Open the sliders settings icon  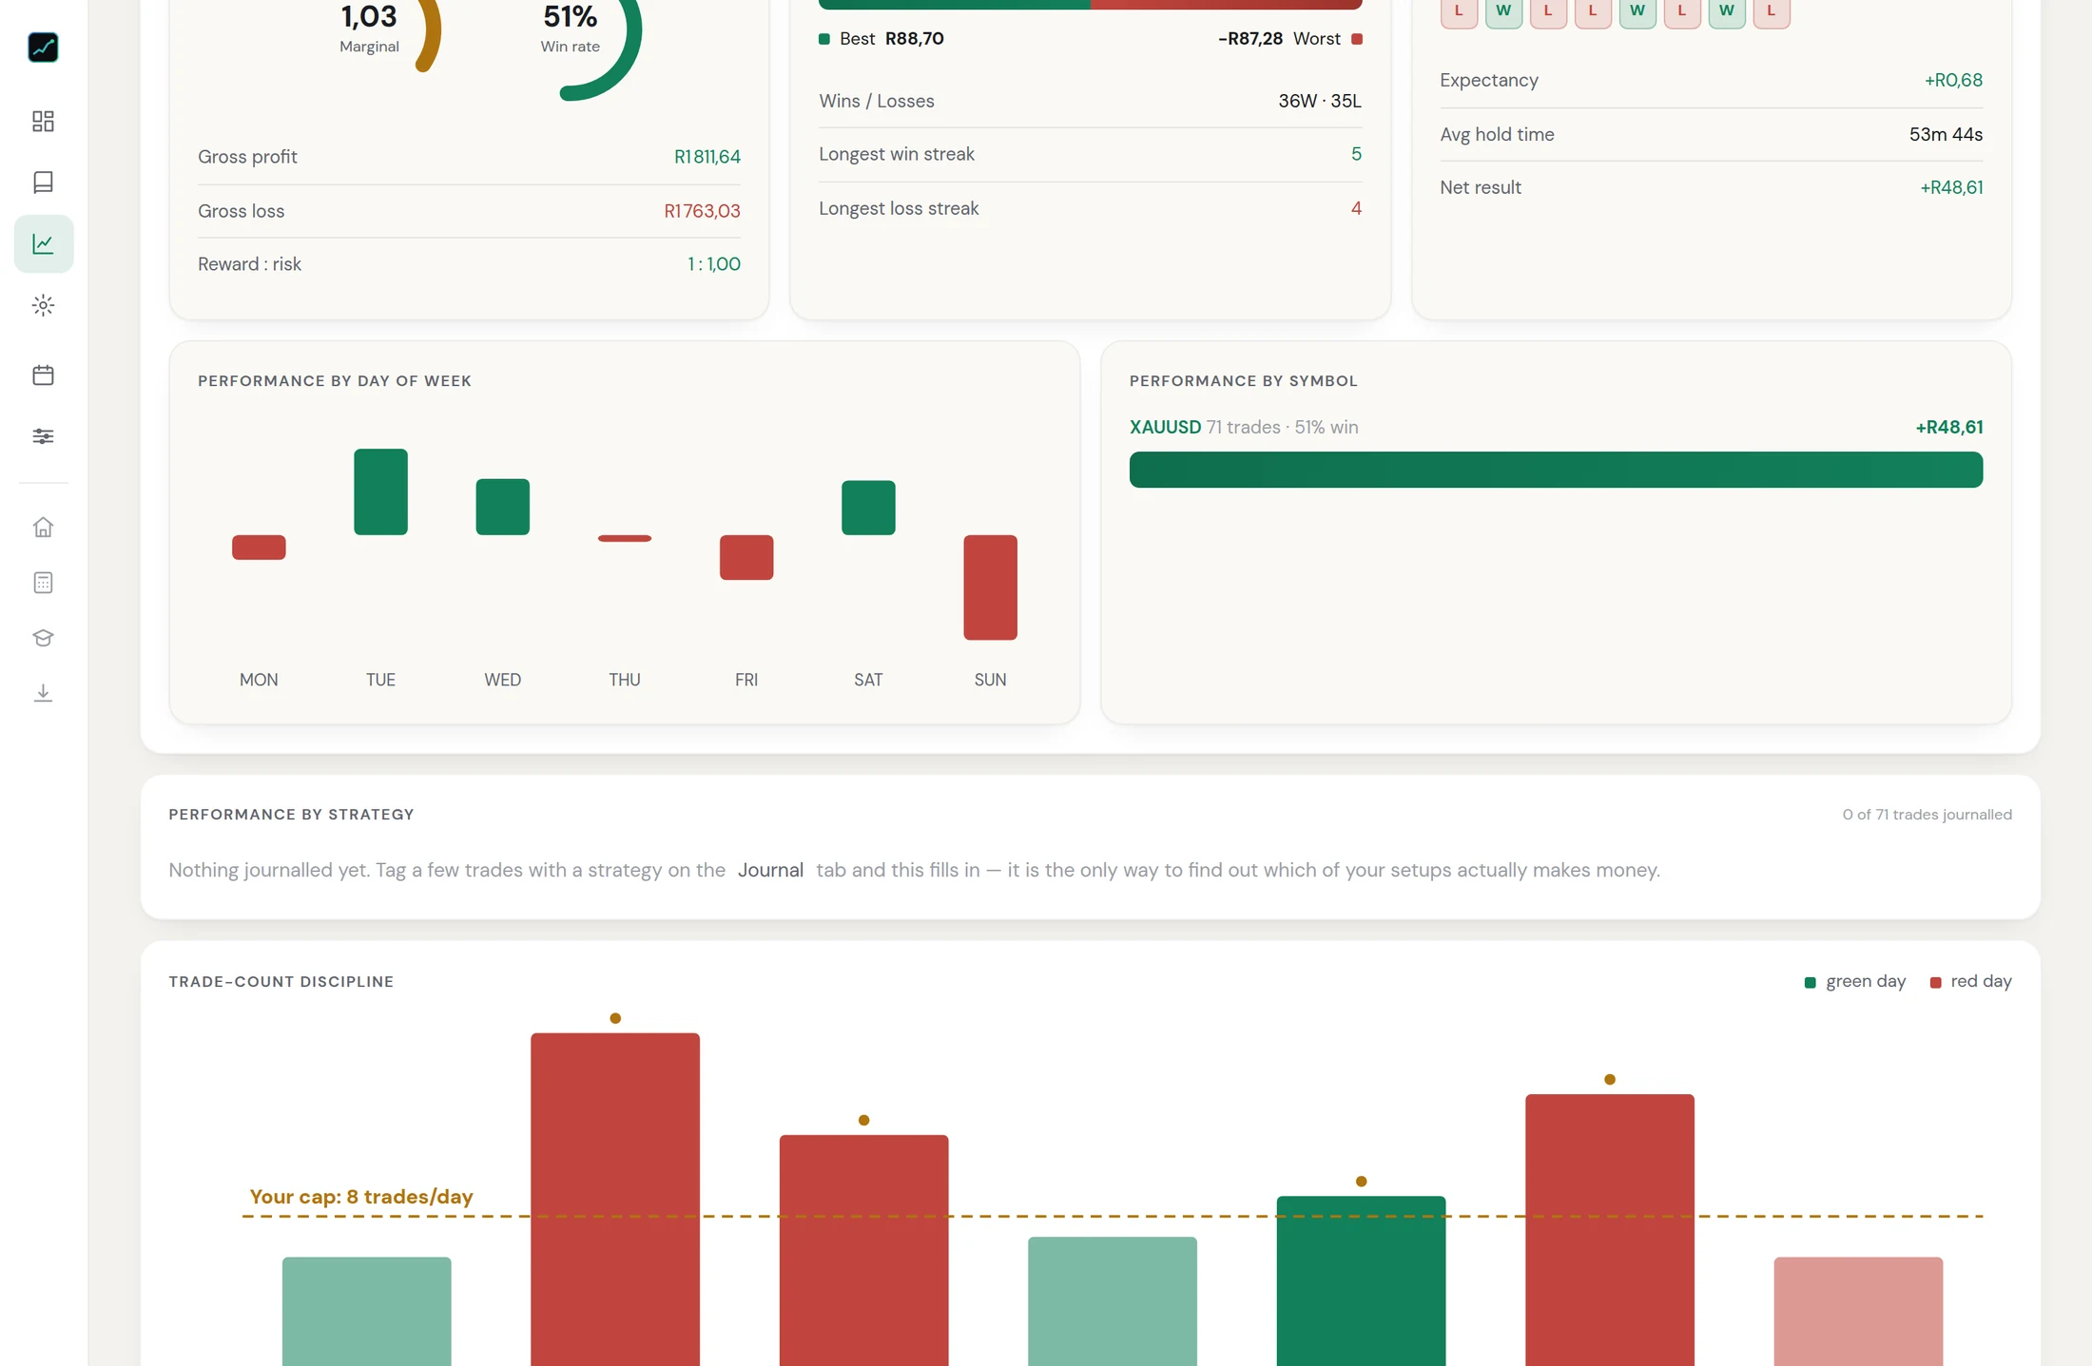pyautogui.click(x=43, y=436)
